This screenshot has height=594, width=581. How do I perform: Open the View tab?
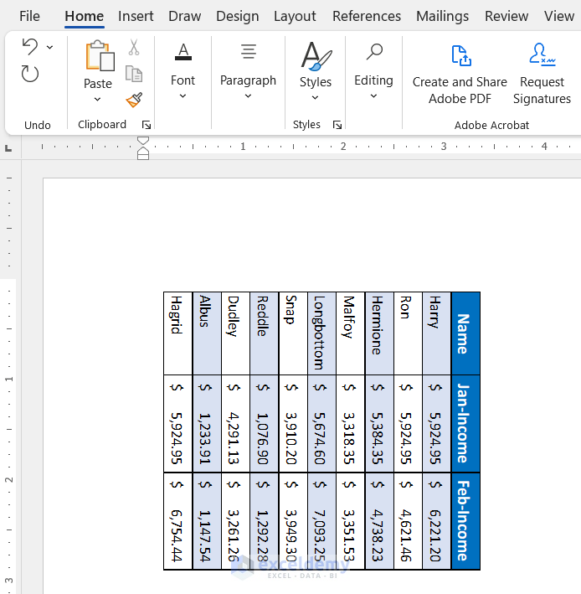pyautogui.click(x=559, y=16)
